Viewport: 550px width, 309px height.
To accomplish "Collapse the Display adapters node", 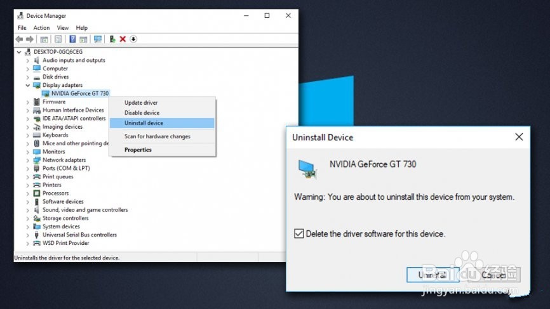I will click(28, 85).
